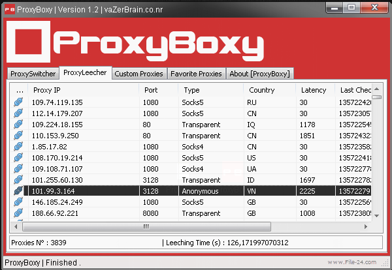The width and height of the screenshot is (392, 270).
Task: Click the latency value 2225
Action: [307, 191]
